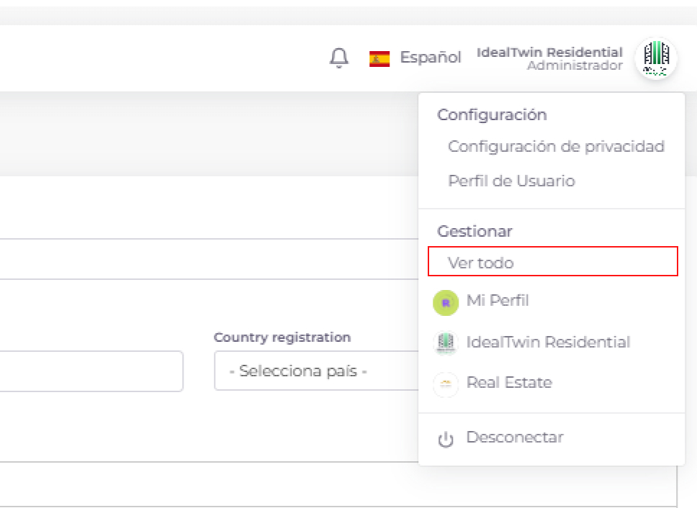Viewport: 697px width, 508px height.
Task: Click the Real Estate logo icon
Action: pos(446,385)
